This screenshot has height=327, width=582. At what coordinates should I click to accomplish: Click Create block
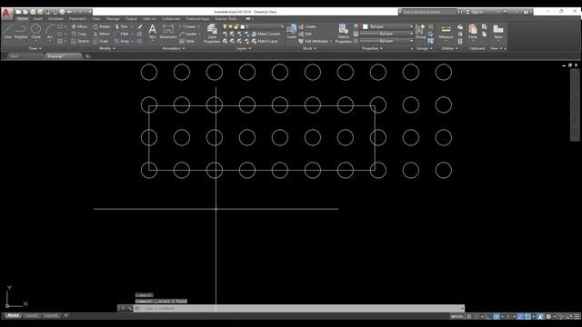click(x=307, y=26)
